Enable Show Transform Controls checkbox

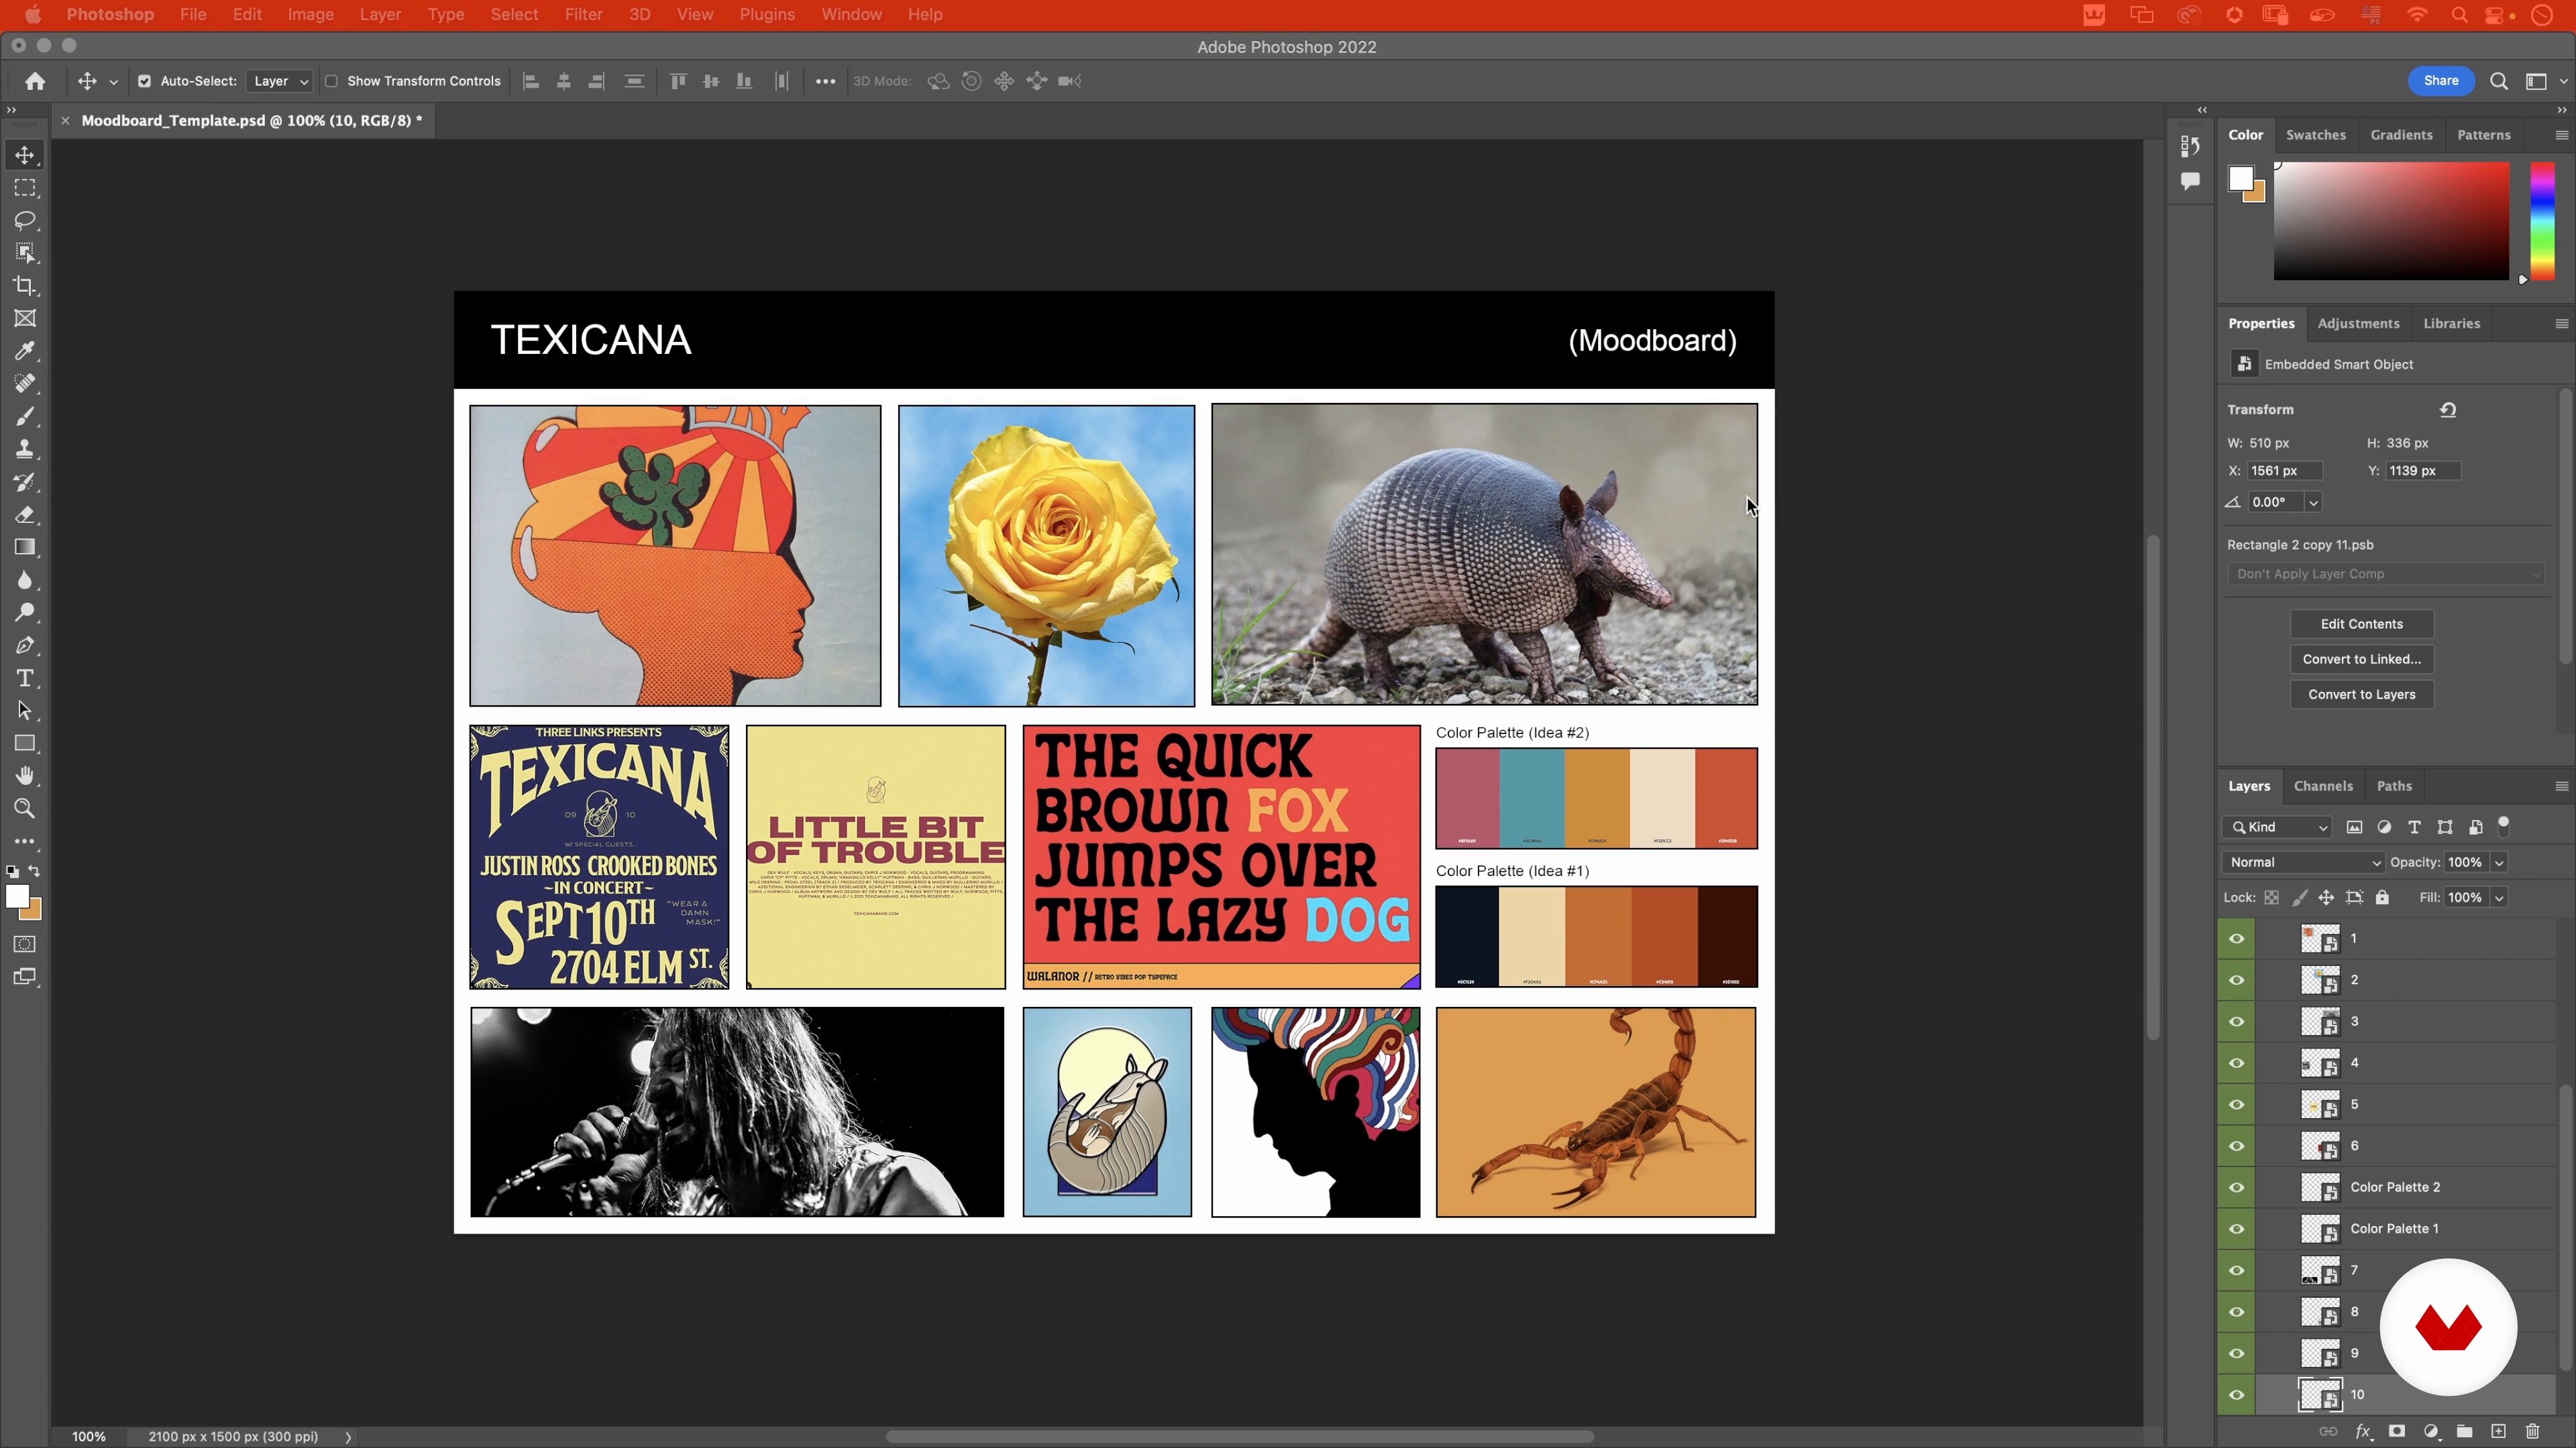click(331, 81)
